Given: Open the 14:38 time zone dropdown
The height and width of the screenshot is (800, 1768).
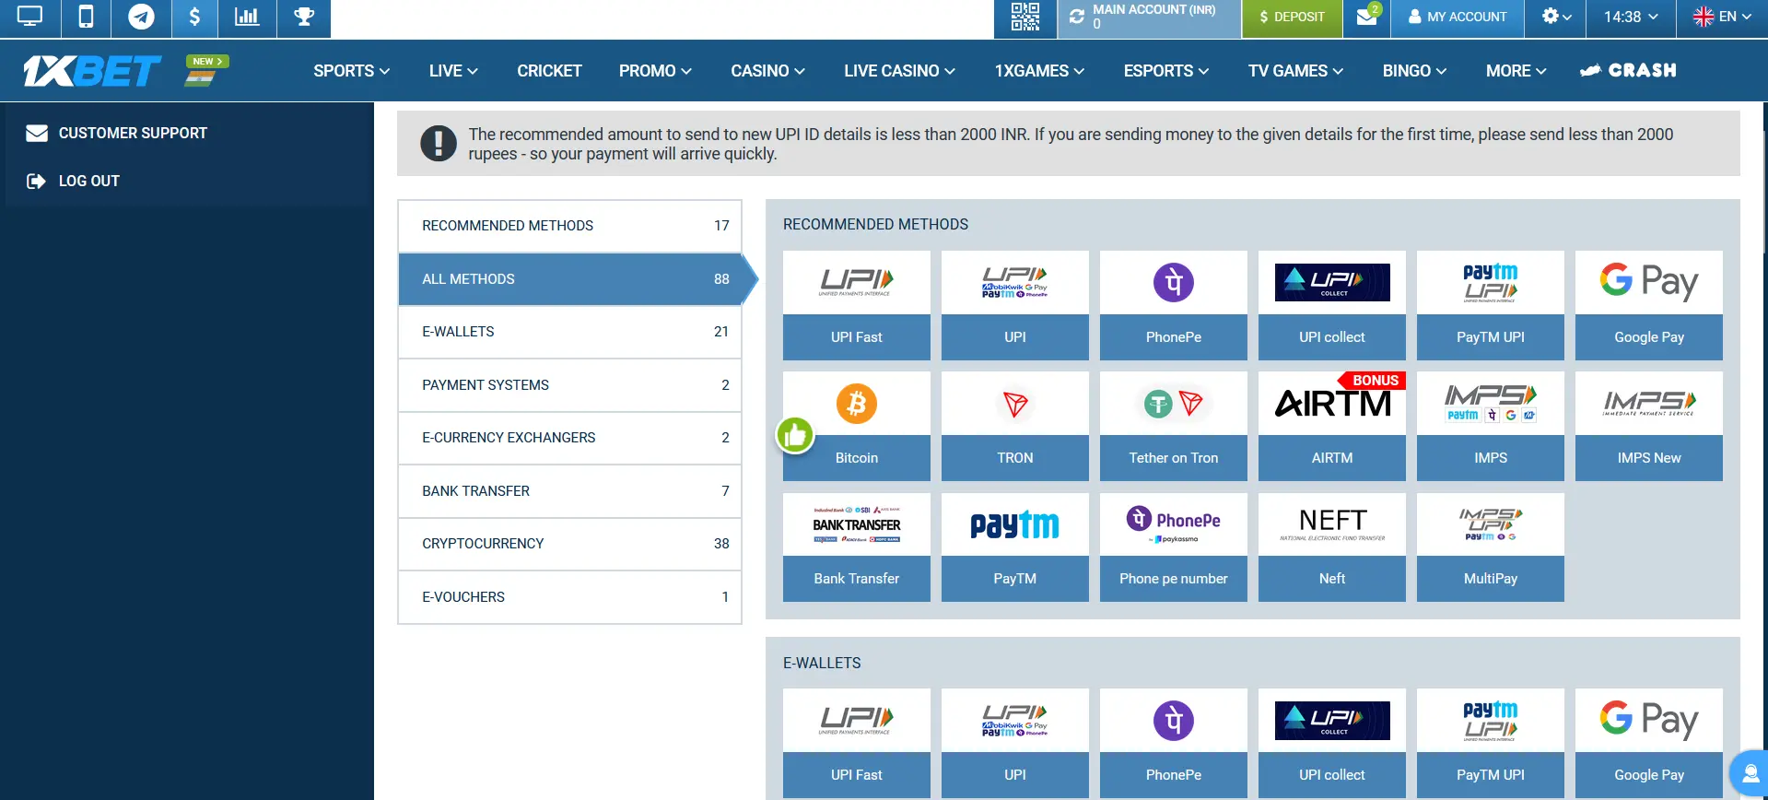Looking at the screenshot, I should [x=1631, y=18].
